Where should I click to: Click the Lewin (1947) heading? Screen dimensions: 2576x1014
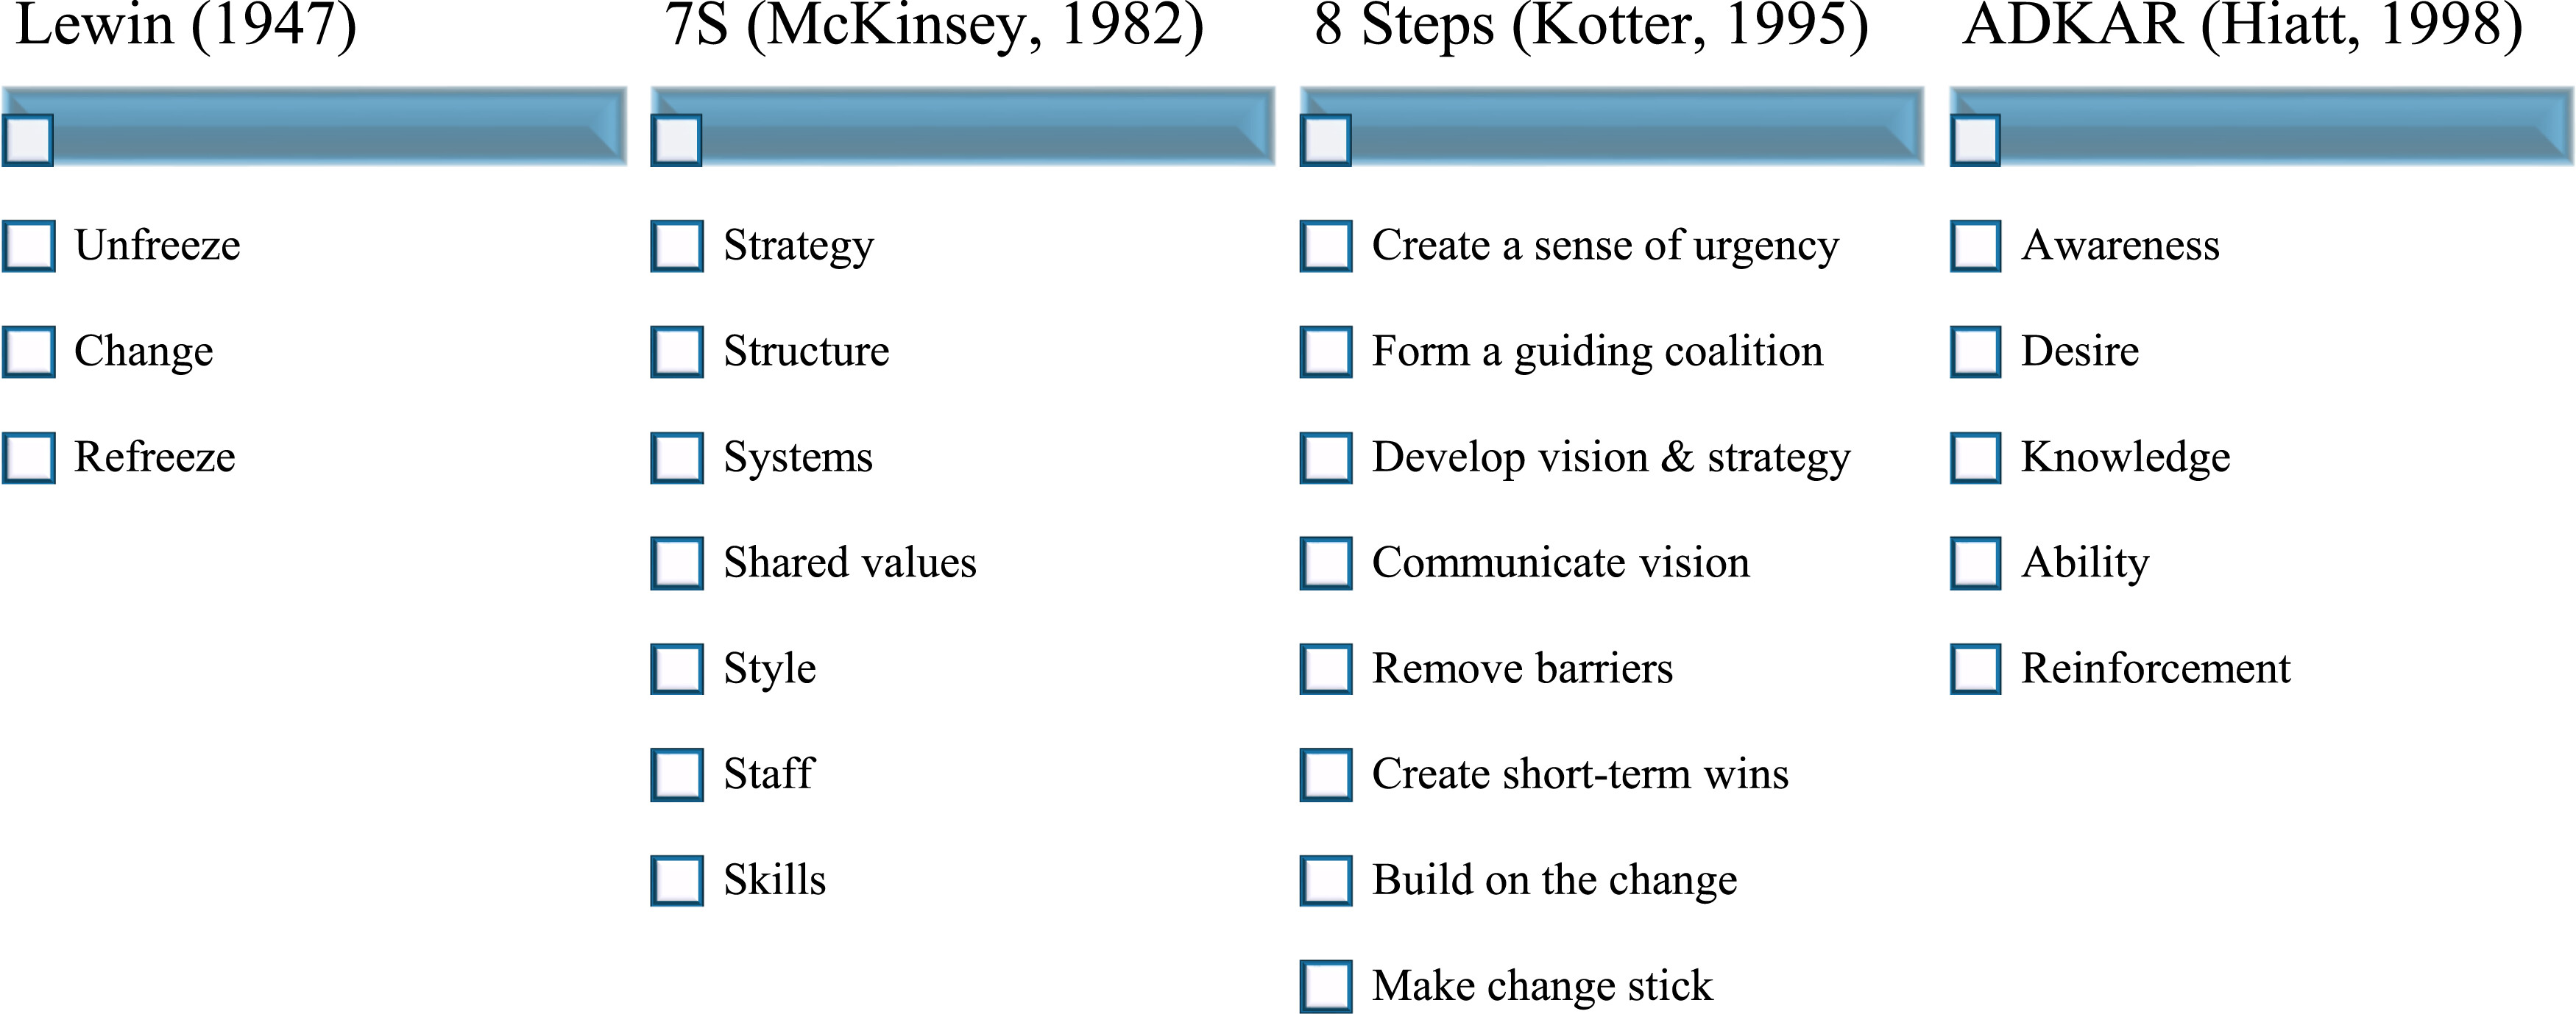point(186,24)
